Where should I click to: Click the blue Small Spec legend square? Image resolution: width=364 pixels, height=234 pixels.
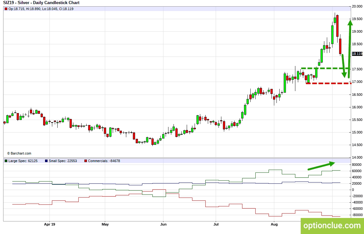(46, 161)
